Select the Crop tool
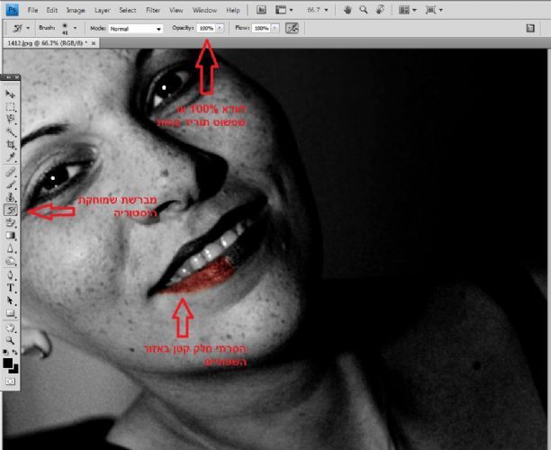 pyautogui.click(x=11, y=144)
